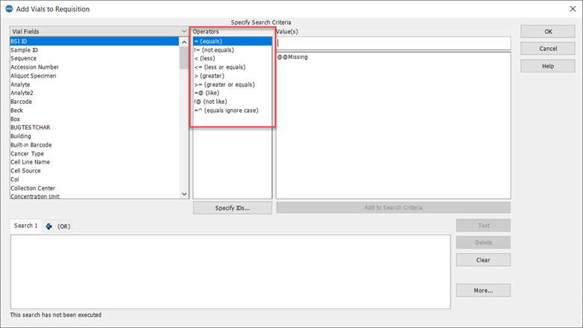Select the @@Missing value

coord(292,58)
